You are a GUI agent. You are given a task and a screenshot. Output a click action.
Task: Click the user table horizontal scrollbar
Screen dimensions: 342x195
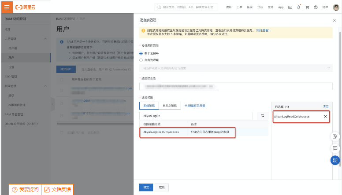[95, 124]
